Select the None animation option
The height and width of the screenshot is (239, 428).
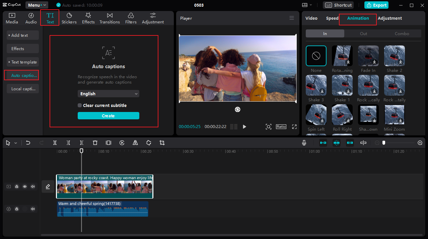pos(316,56)
